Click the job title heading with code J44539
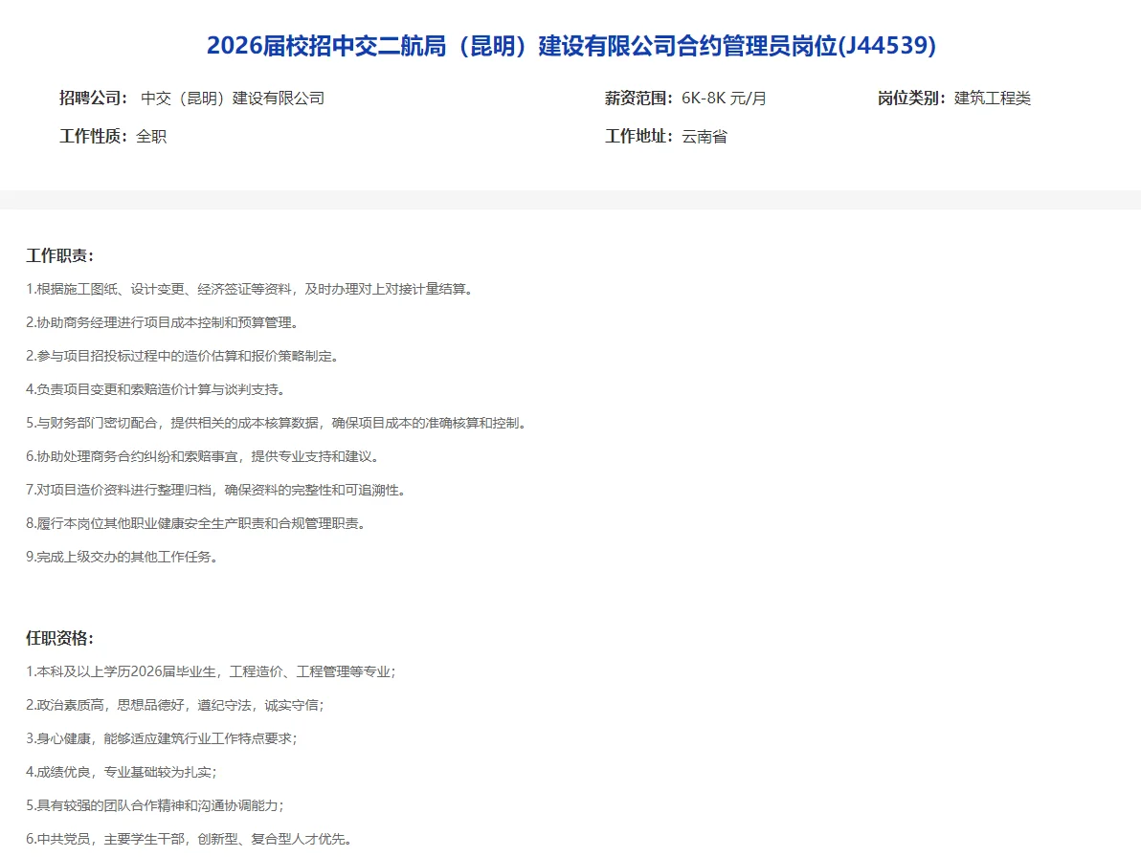1141x857 pixels. [x=571, y=46]
